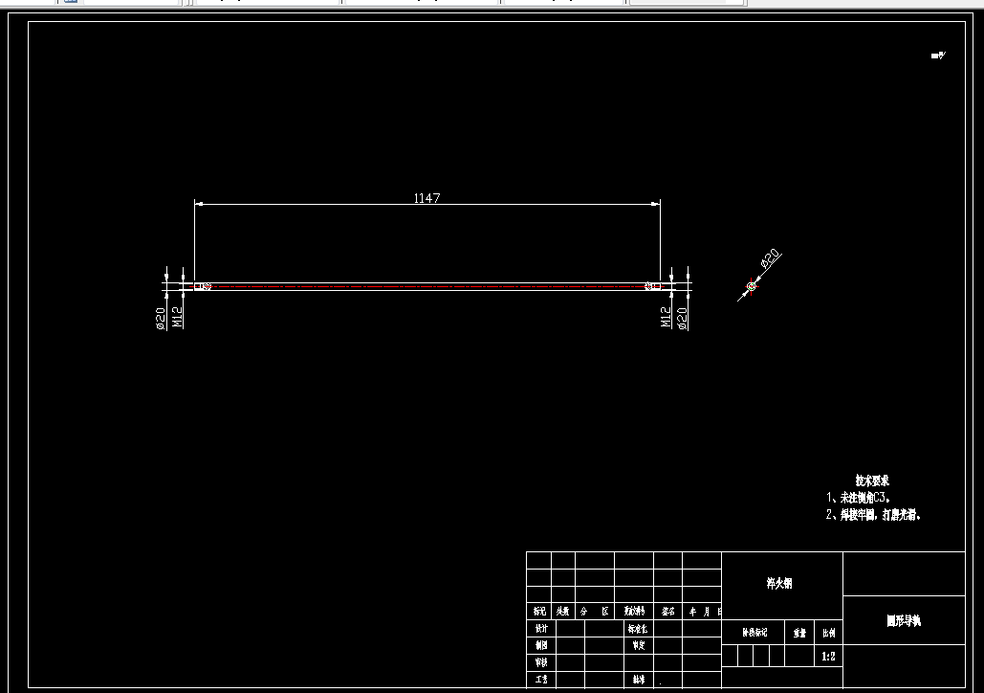Click the M12 label at shaft's left end
The height and width of the screenshot is (693, 984).
[x=178, y=317]
